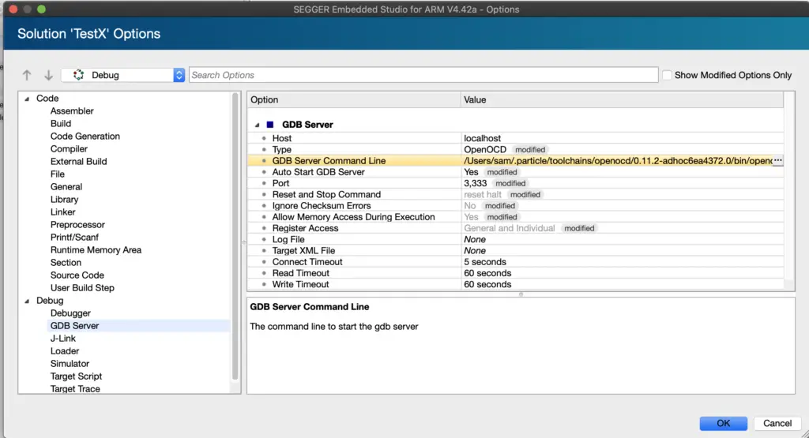Select the Auto Start GDB Server option
This screenshot has height=438, width=809.
[x=318, y=172]
